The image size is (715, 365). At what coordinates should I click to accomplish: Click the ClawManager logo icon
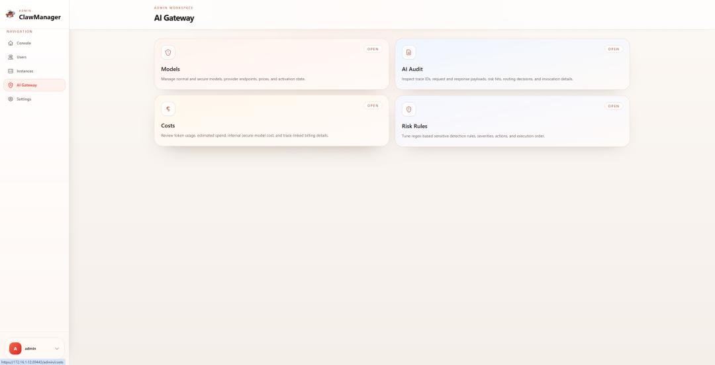click(x=10, y=15)
